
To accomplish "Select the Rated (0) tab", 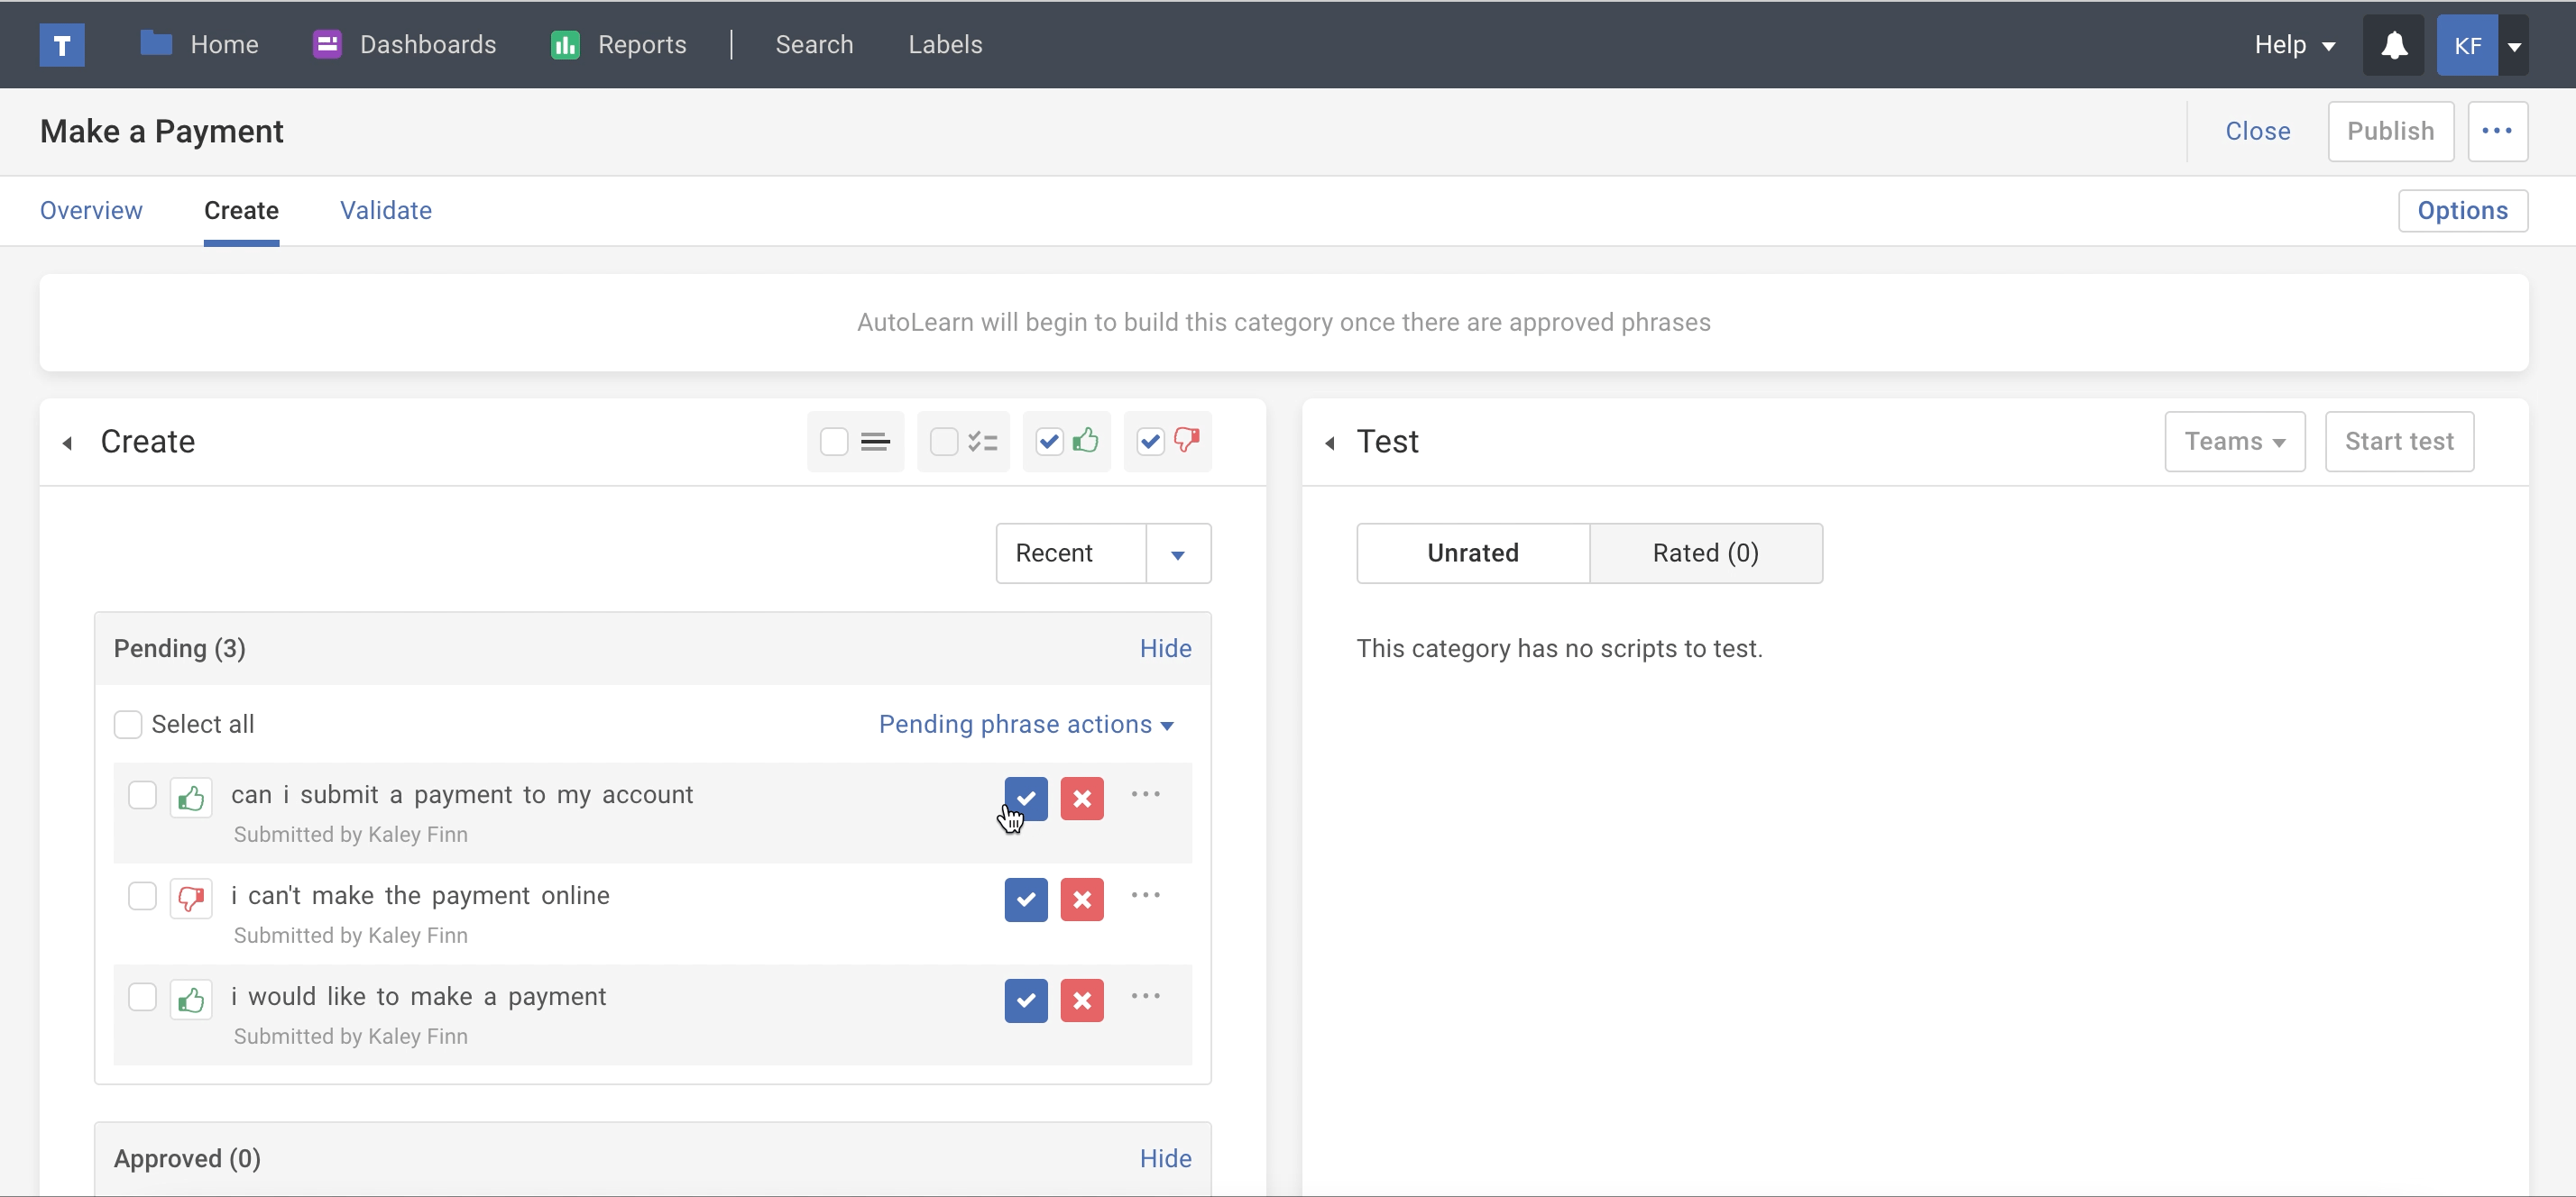I will click(1704, 553).
